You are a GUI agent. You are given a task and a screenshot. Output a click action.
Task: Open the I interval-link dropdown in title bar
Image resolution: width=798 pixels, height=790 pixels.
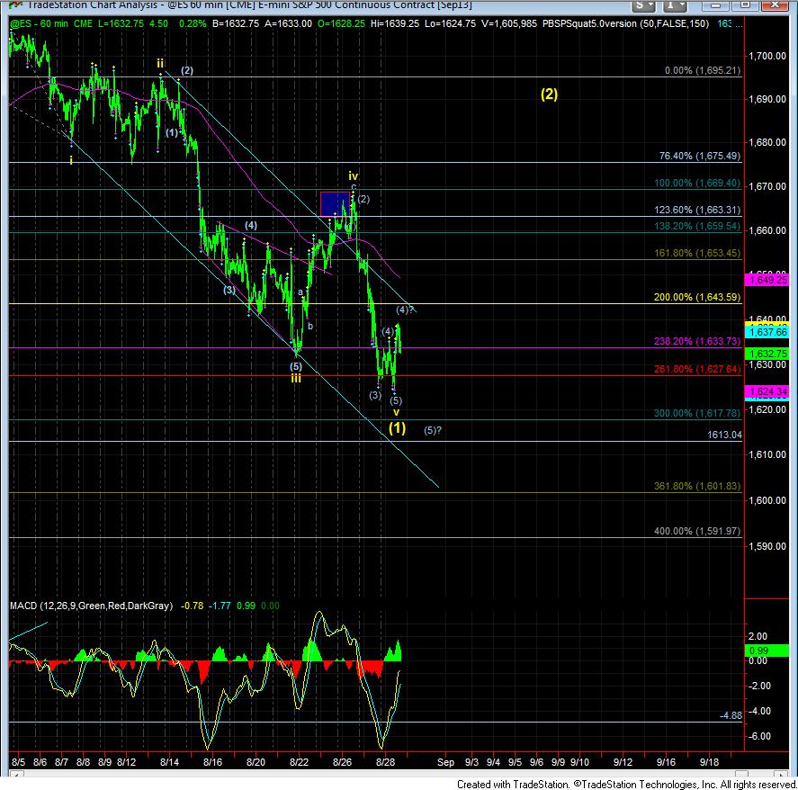[675, 5]
